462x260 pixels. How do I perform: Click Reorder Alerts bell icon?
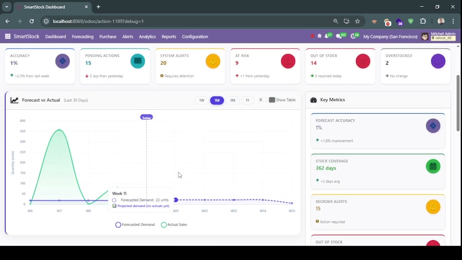(x=433, y=207)
